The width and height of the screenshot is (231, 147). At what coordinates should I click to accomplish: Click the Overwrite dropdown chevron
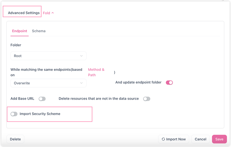click(x=81, y=83)
